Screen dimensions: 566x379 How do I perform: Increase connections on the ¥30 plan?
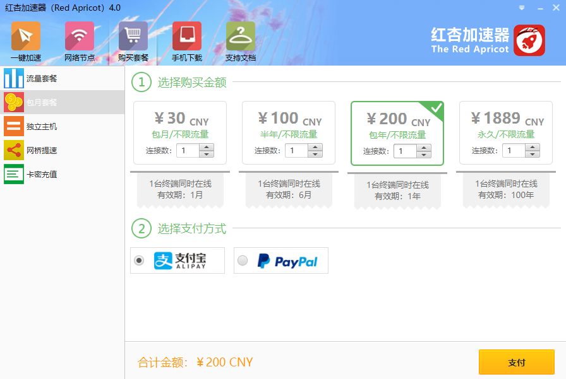[207, 147]
